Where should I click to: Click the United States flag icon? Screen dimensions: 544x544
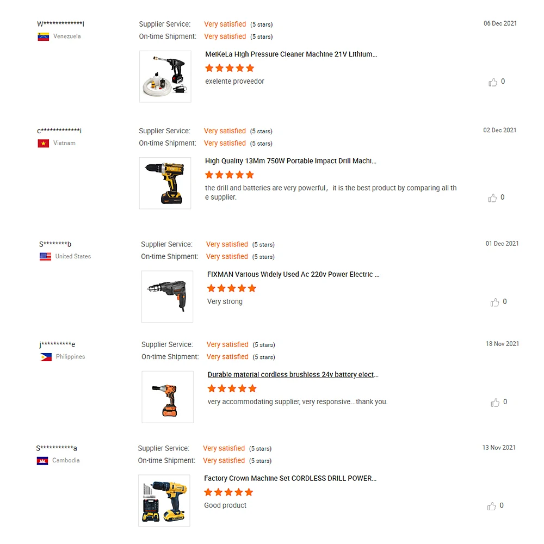pos(46,257)
